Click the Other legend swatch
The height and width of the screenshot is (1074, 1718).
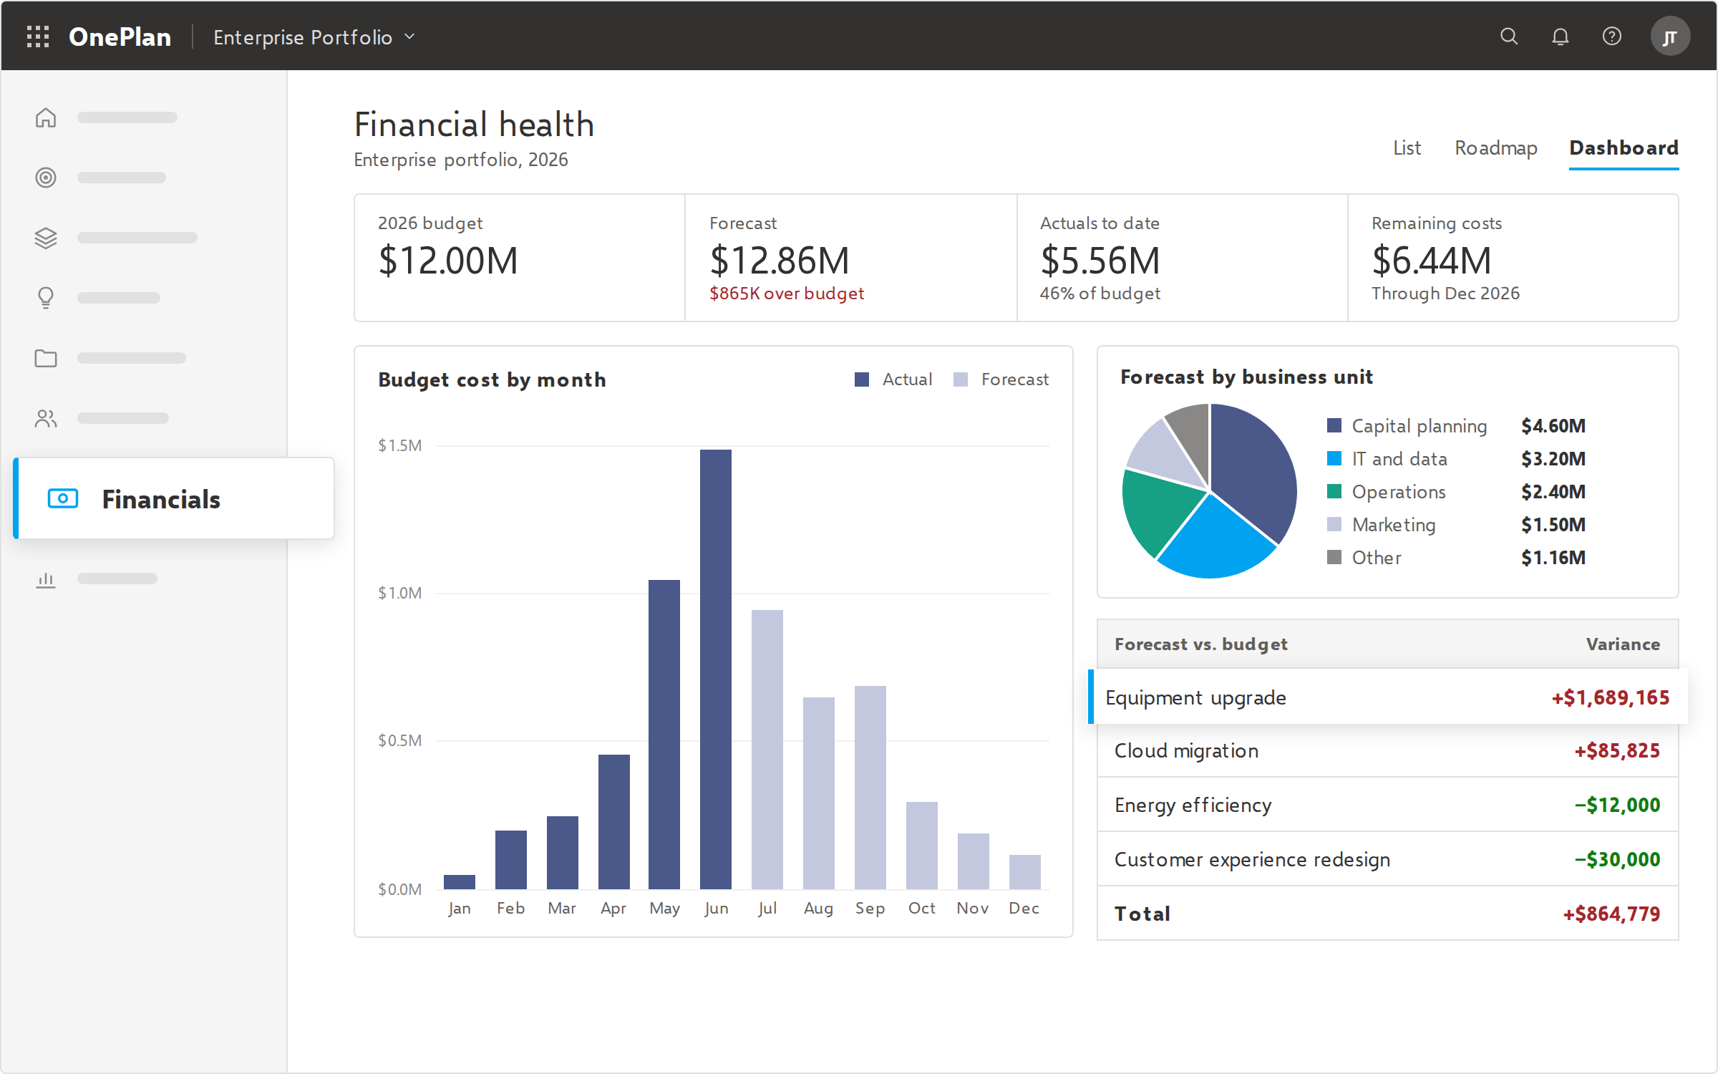click(1334, 557)
